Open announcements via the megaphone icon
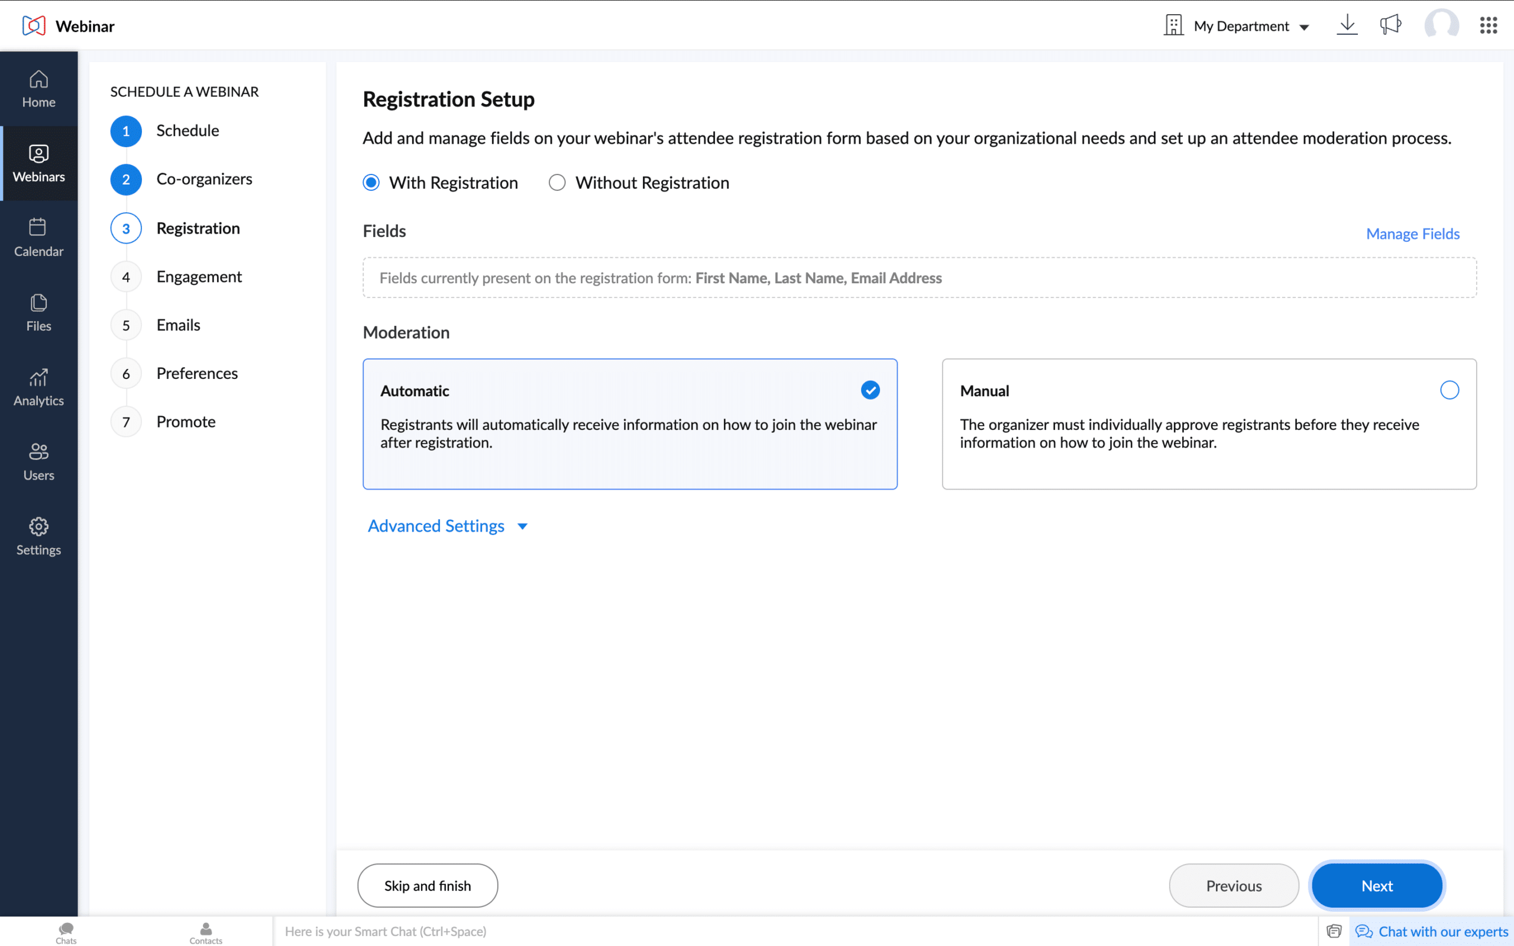This screenshot has width=1514, height=946. (1390, 25)
